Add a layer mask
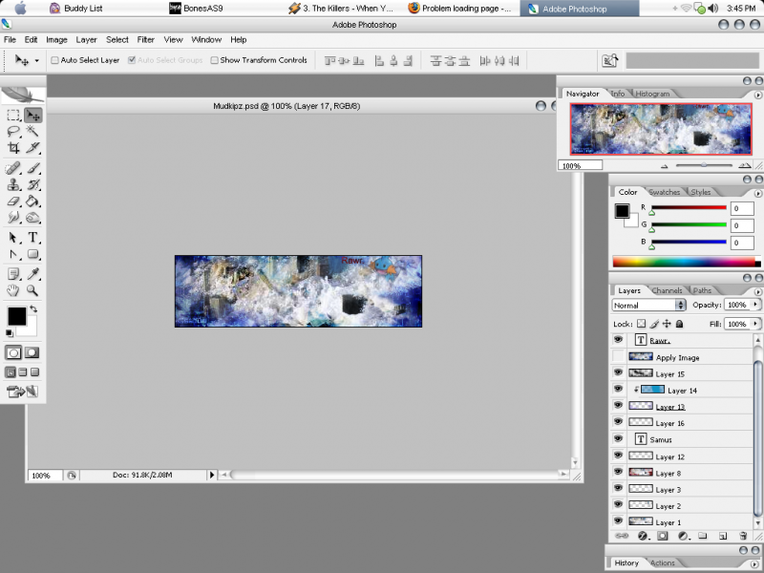The height and width of the screenshot is (573, 764). coord(662,536)
